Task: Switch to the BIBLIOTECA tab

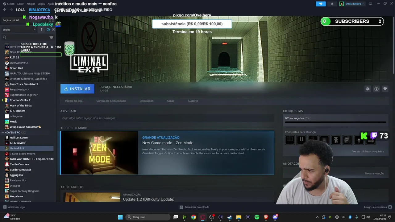Action: 39,10
